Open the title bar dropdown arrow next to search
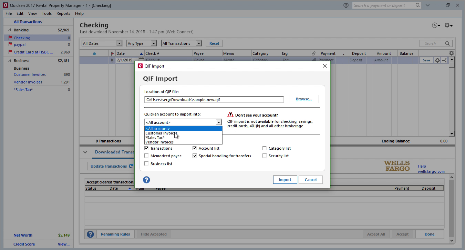Screen dimensions: 465x250 tap(427, 6)
